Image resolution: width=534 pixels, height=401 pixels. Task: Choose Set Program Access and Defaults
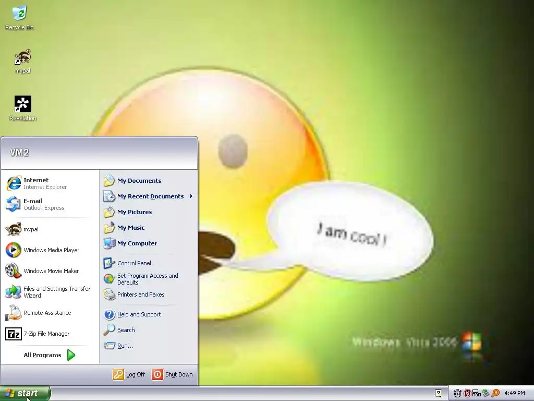[x=149, y=279]
